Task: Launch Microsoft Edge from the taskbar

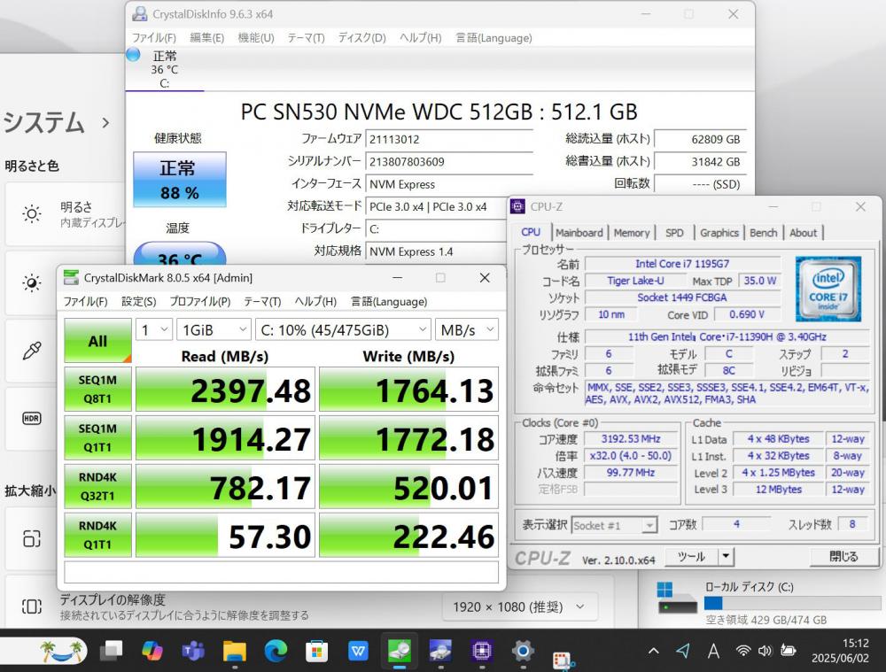Action: coord(276,651)
